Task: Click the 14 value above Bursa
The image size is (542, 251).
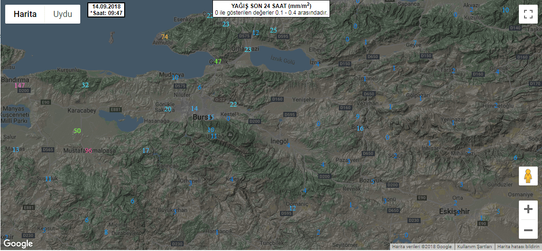Action: (194, 109)
